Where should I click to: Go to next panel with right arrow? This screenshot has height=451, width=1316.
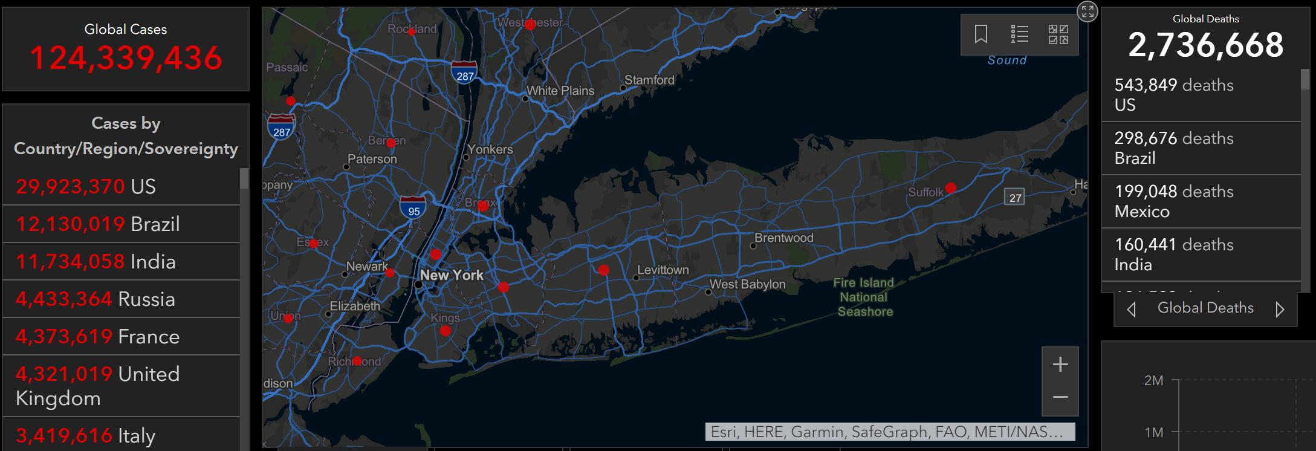(1279, 310)
